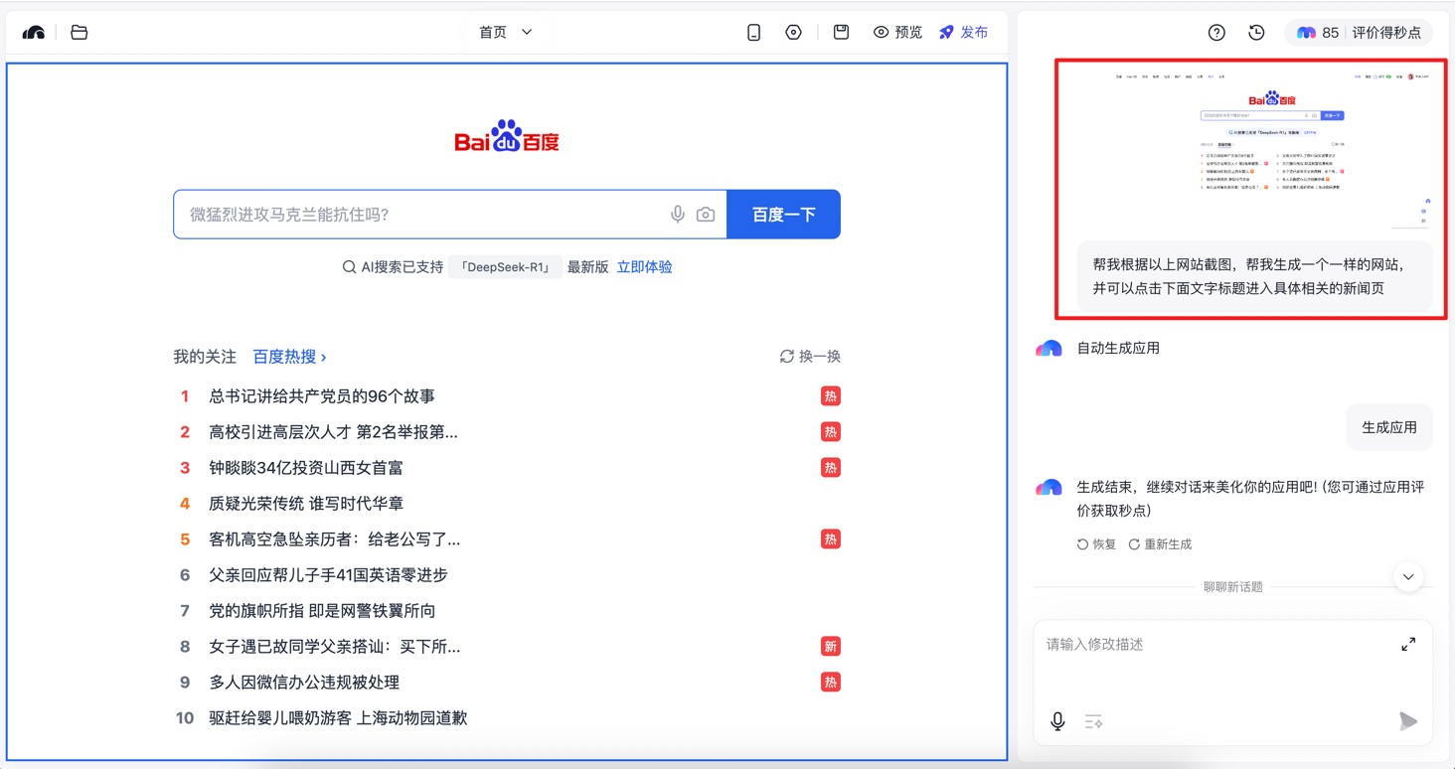Open the history clock icon
1455x769 pixels.
click(1256, 33)
